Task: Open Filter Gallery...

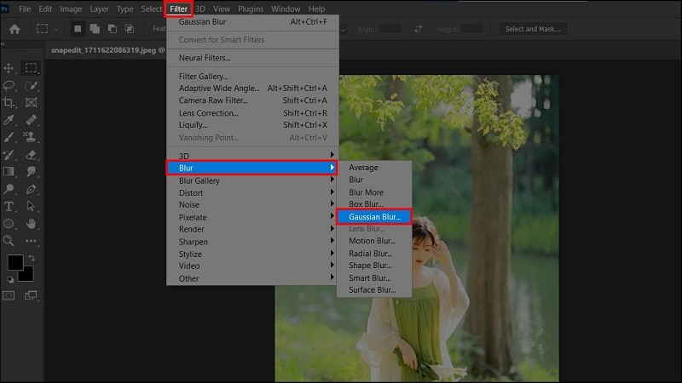Action: pyautogui.click(x=252, y=76)
